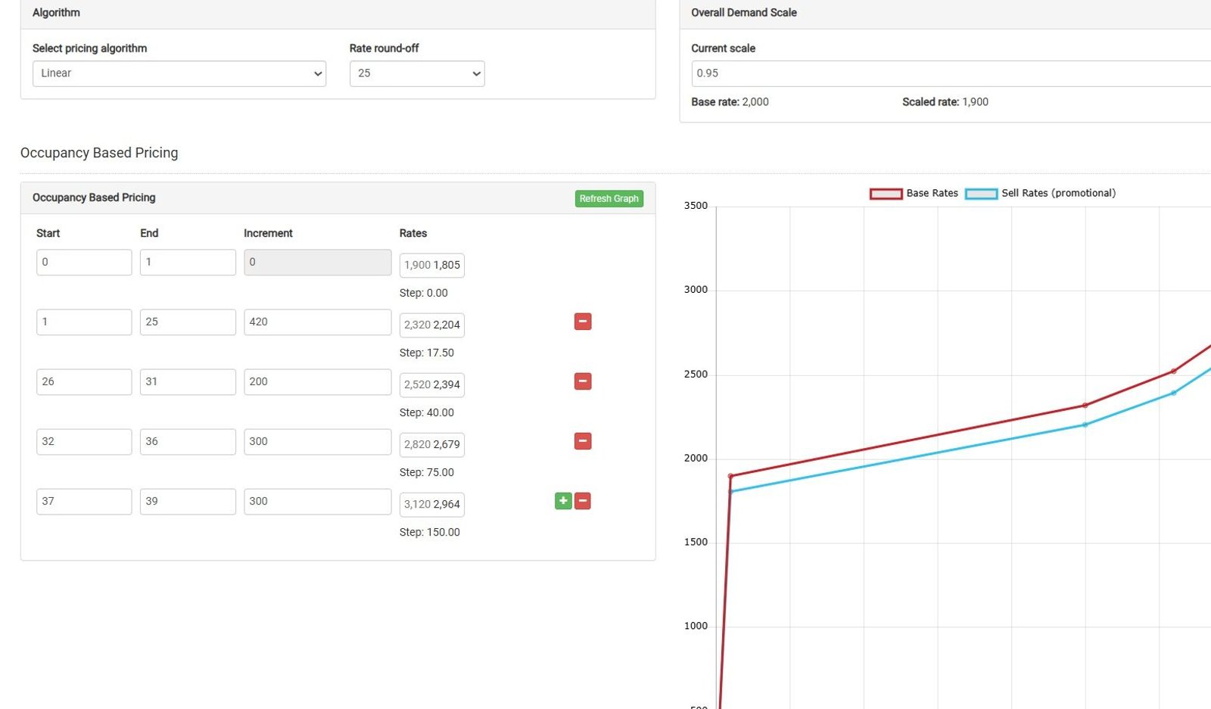Remove the 1 to 25 occupancy row
This screenshot has width=1211, height=709.
(x=583, y=322)
